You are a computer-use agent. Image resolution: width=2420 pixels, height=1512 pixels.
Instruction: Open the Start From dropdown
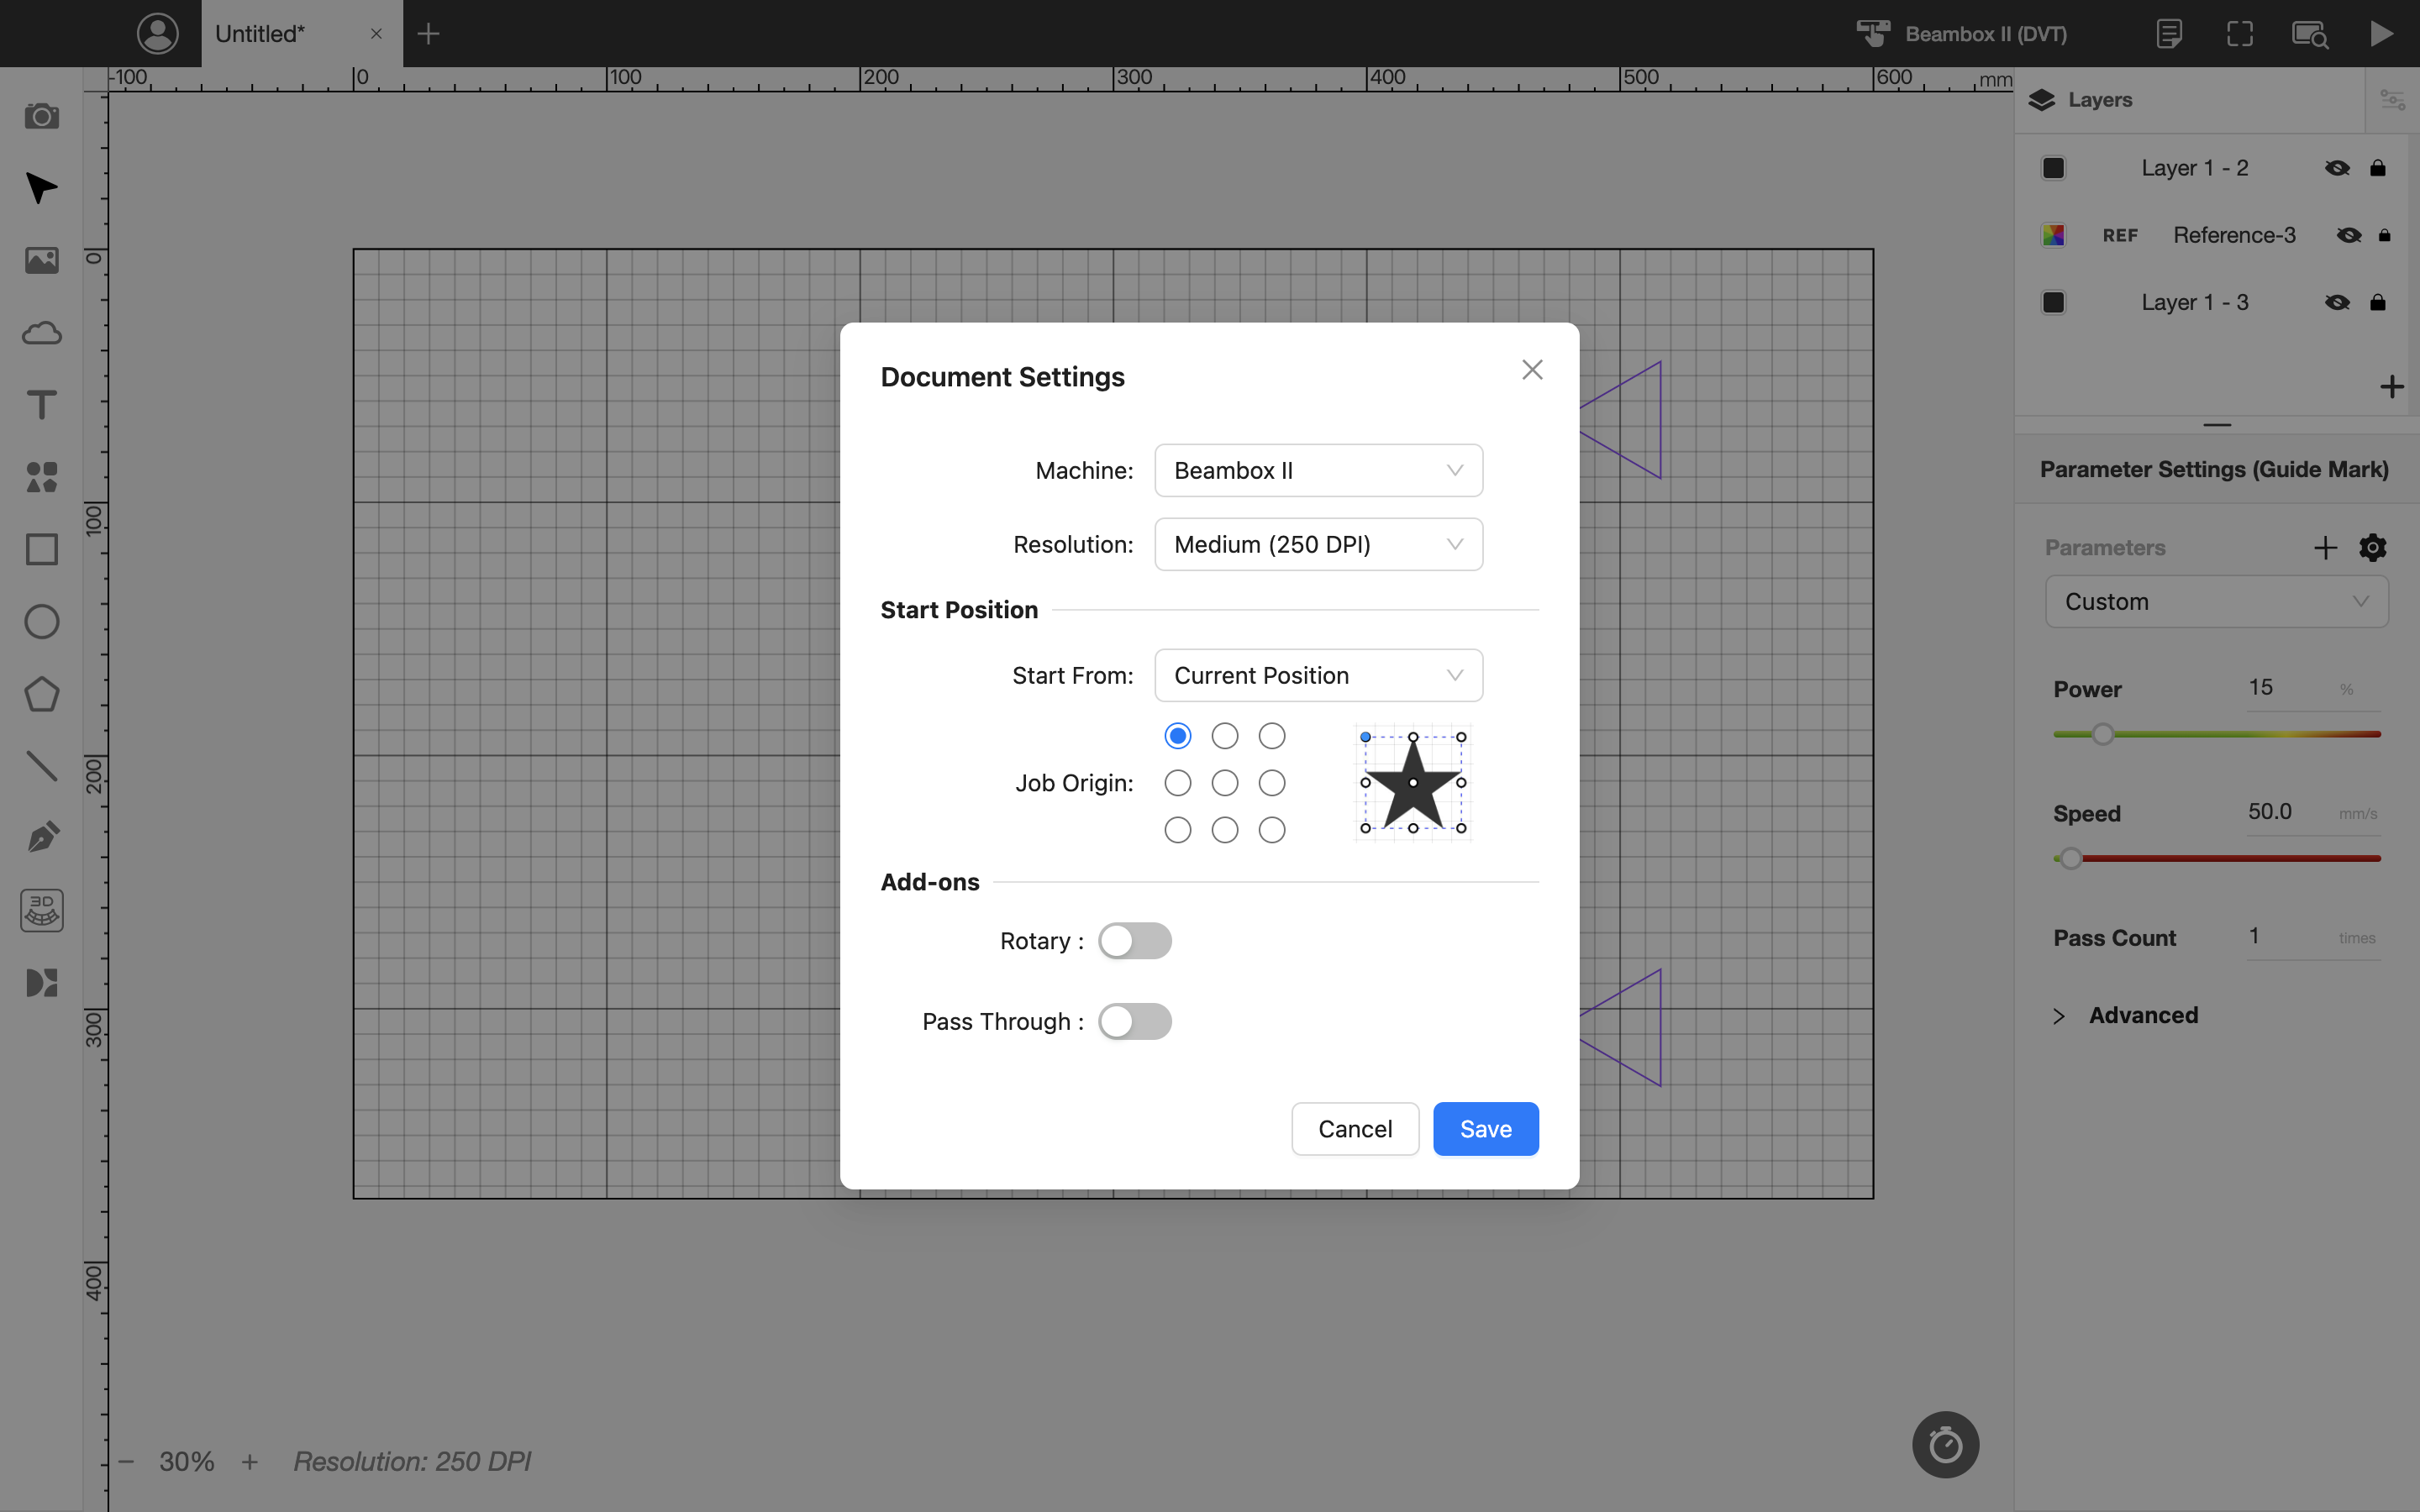click(1318, 675)
